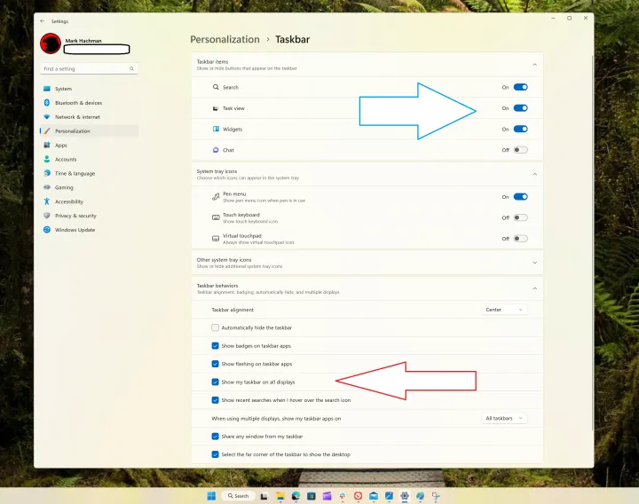The height and width of the screenshot is (504, 639).
Task: Select Time & language in sidebar
Action: pyautogui.click(x=75, y=173)
